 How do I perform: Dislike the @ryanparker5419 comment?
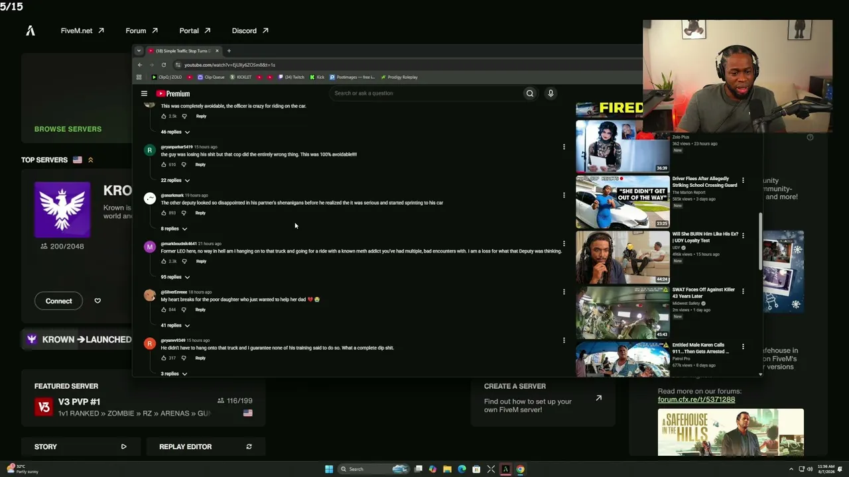coord(184,164)
